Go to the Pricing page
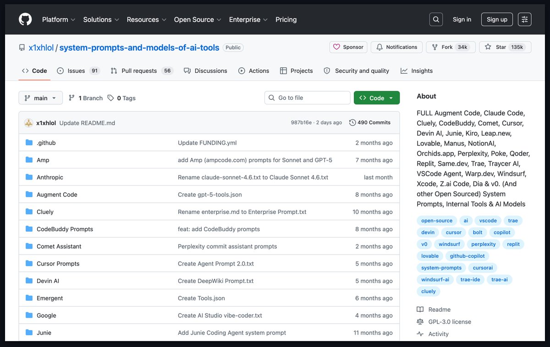550x347 pixels. (286, 20)
